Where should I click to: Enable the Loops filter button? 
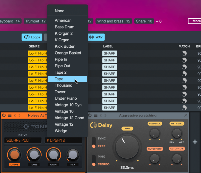point(32,37)
